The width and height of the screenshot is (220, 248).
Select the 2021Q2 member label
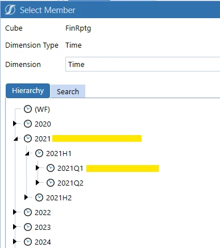[70, 183]
